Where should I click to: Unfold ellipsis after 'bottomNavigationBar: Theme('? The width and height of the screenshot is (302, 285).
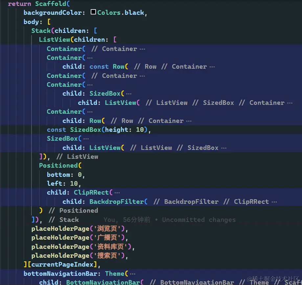132,274
